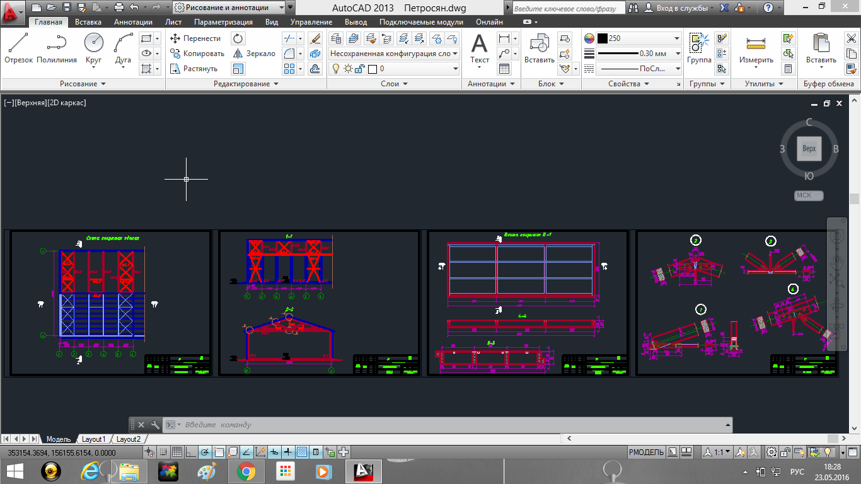This screenshot has width=861, height=484.
Task: Open the object color dropdown showing 250
Action: [x=639, y=38]
